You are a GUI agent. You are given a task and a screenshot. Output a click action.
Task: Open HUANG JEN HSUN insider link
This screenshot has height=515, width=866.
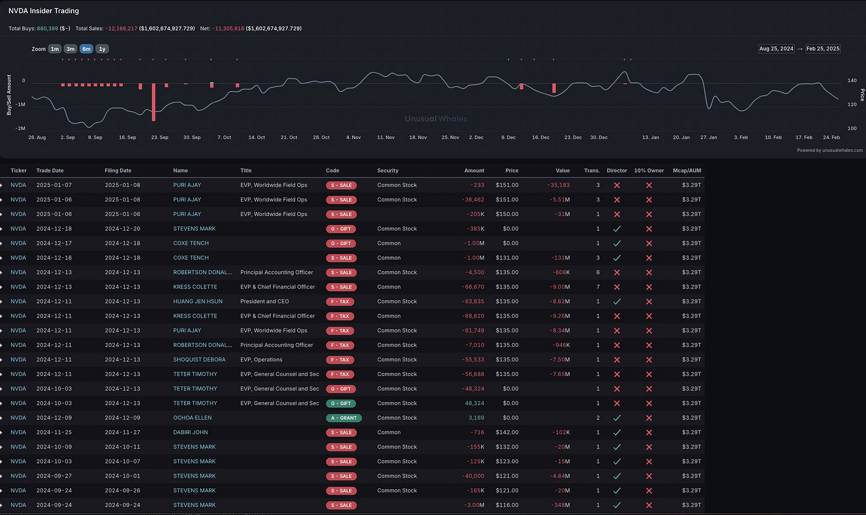point(197,302)
